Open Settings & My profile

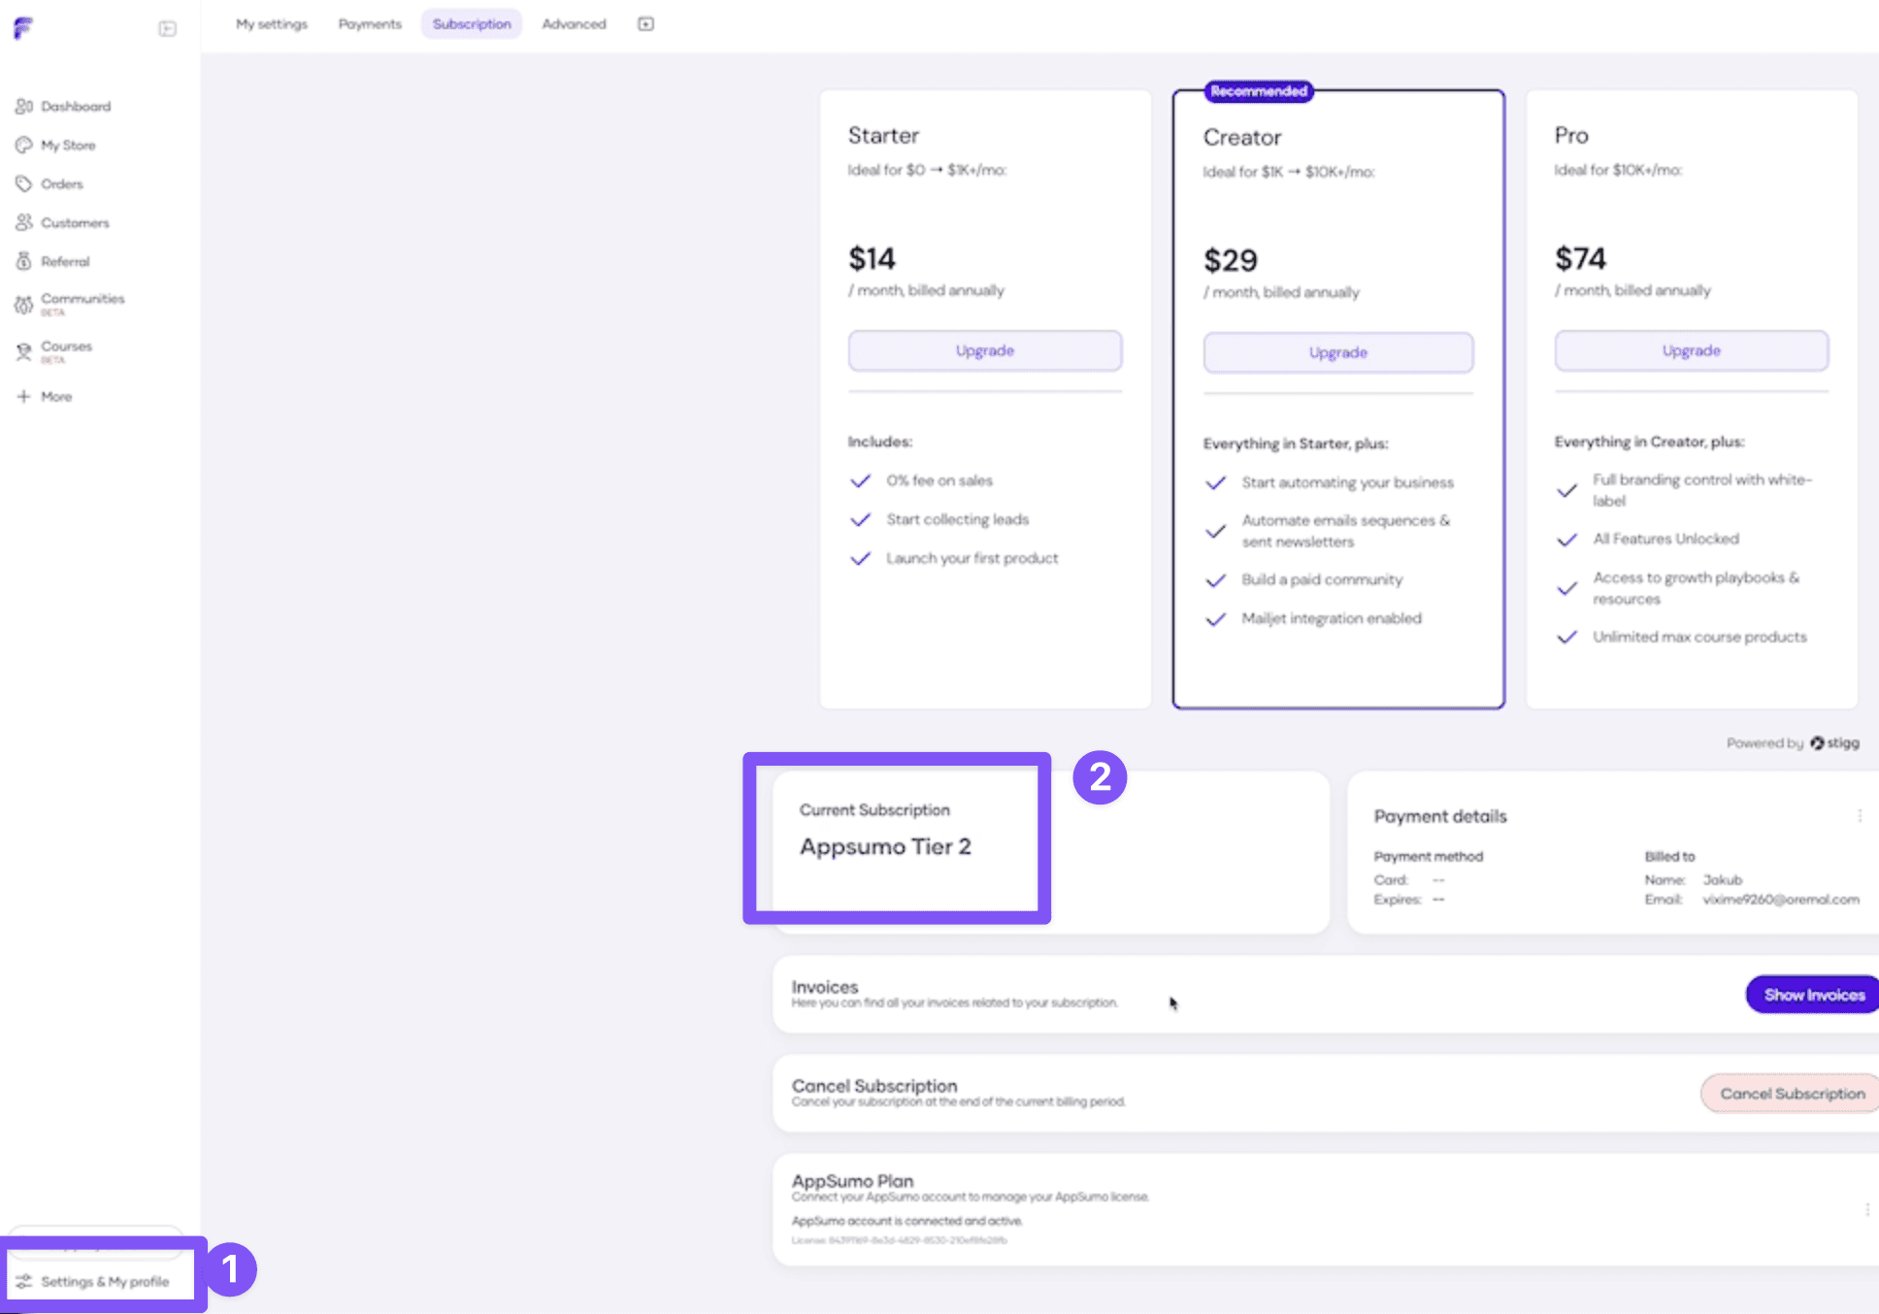click(x=104, y=1281)
